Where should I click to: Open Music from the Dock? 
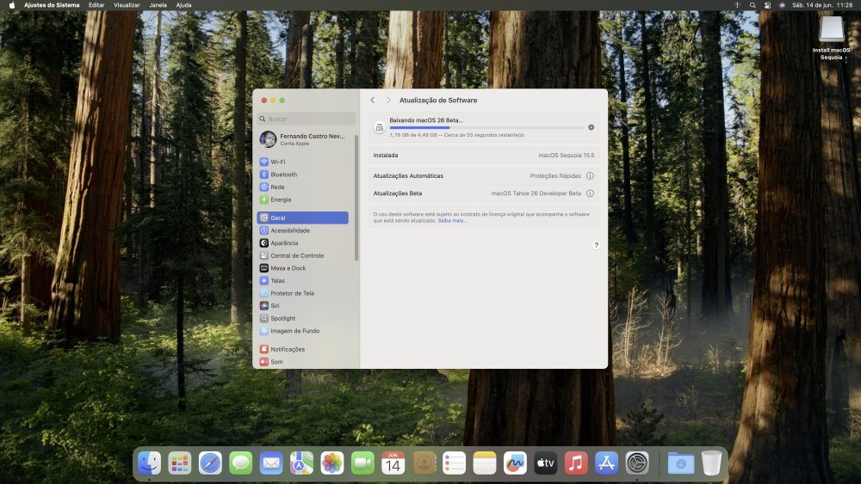576,463
